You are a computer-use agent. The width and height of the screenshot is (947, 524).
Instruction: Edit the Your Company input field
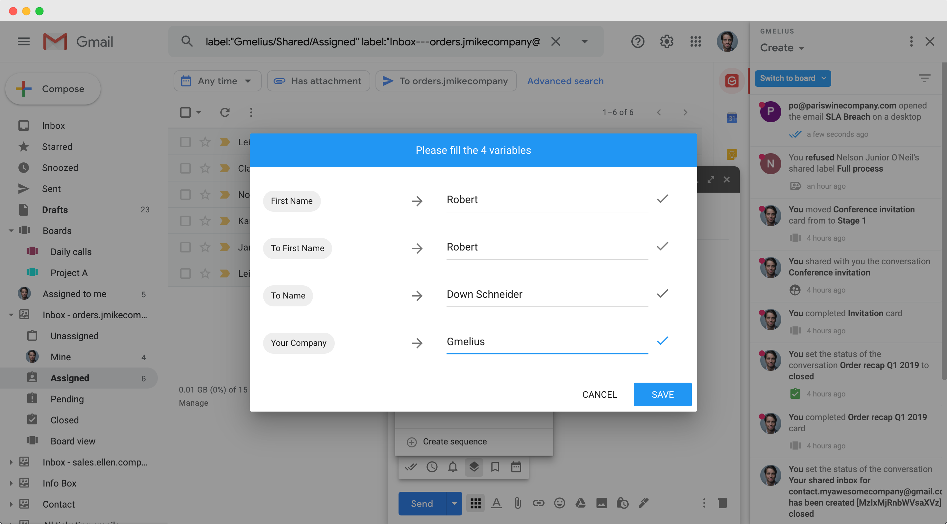point(547,342)
